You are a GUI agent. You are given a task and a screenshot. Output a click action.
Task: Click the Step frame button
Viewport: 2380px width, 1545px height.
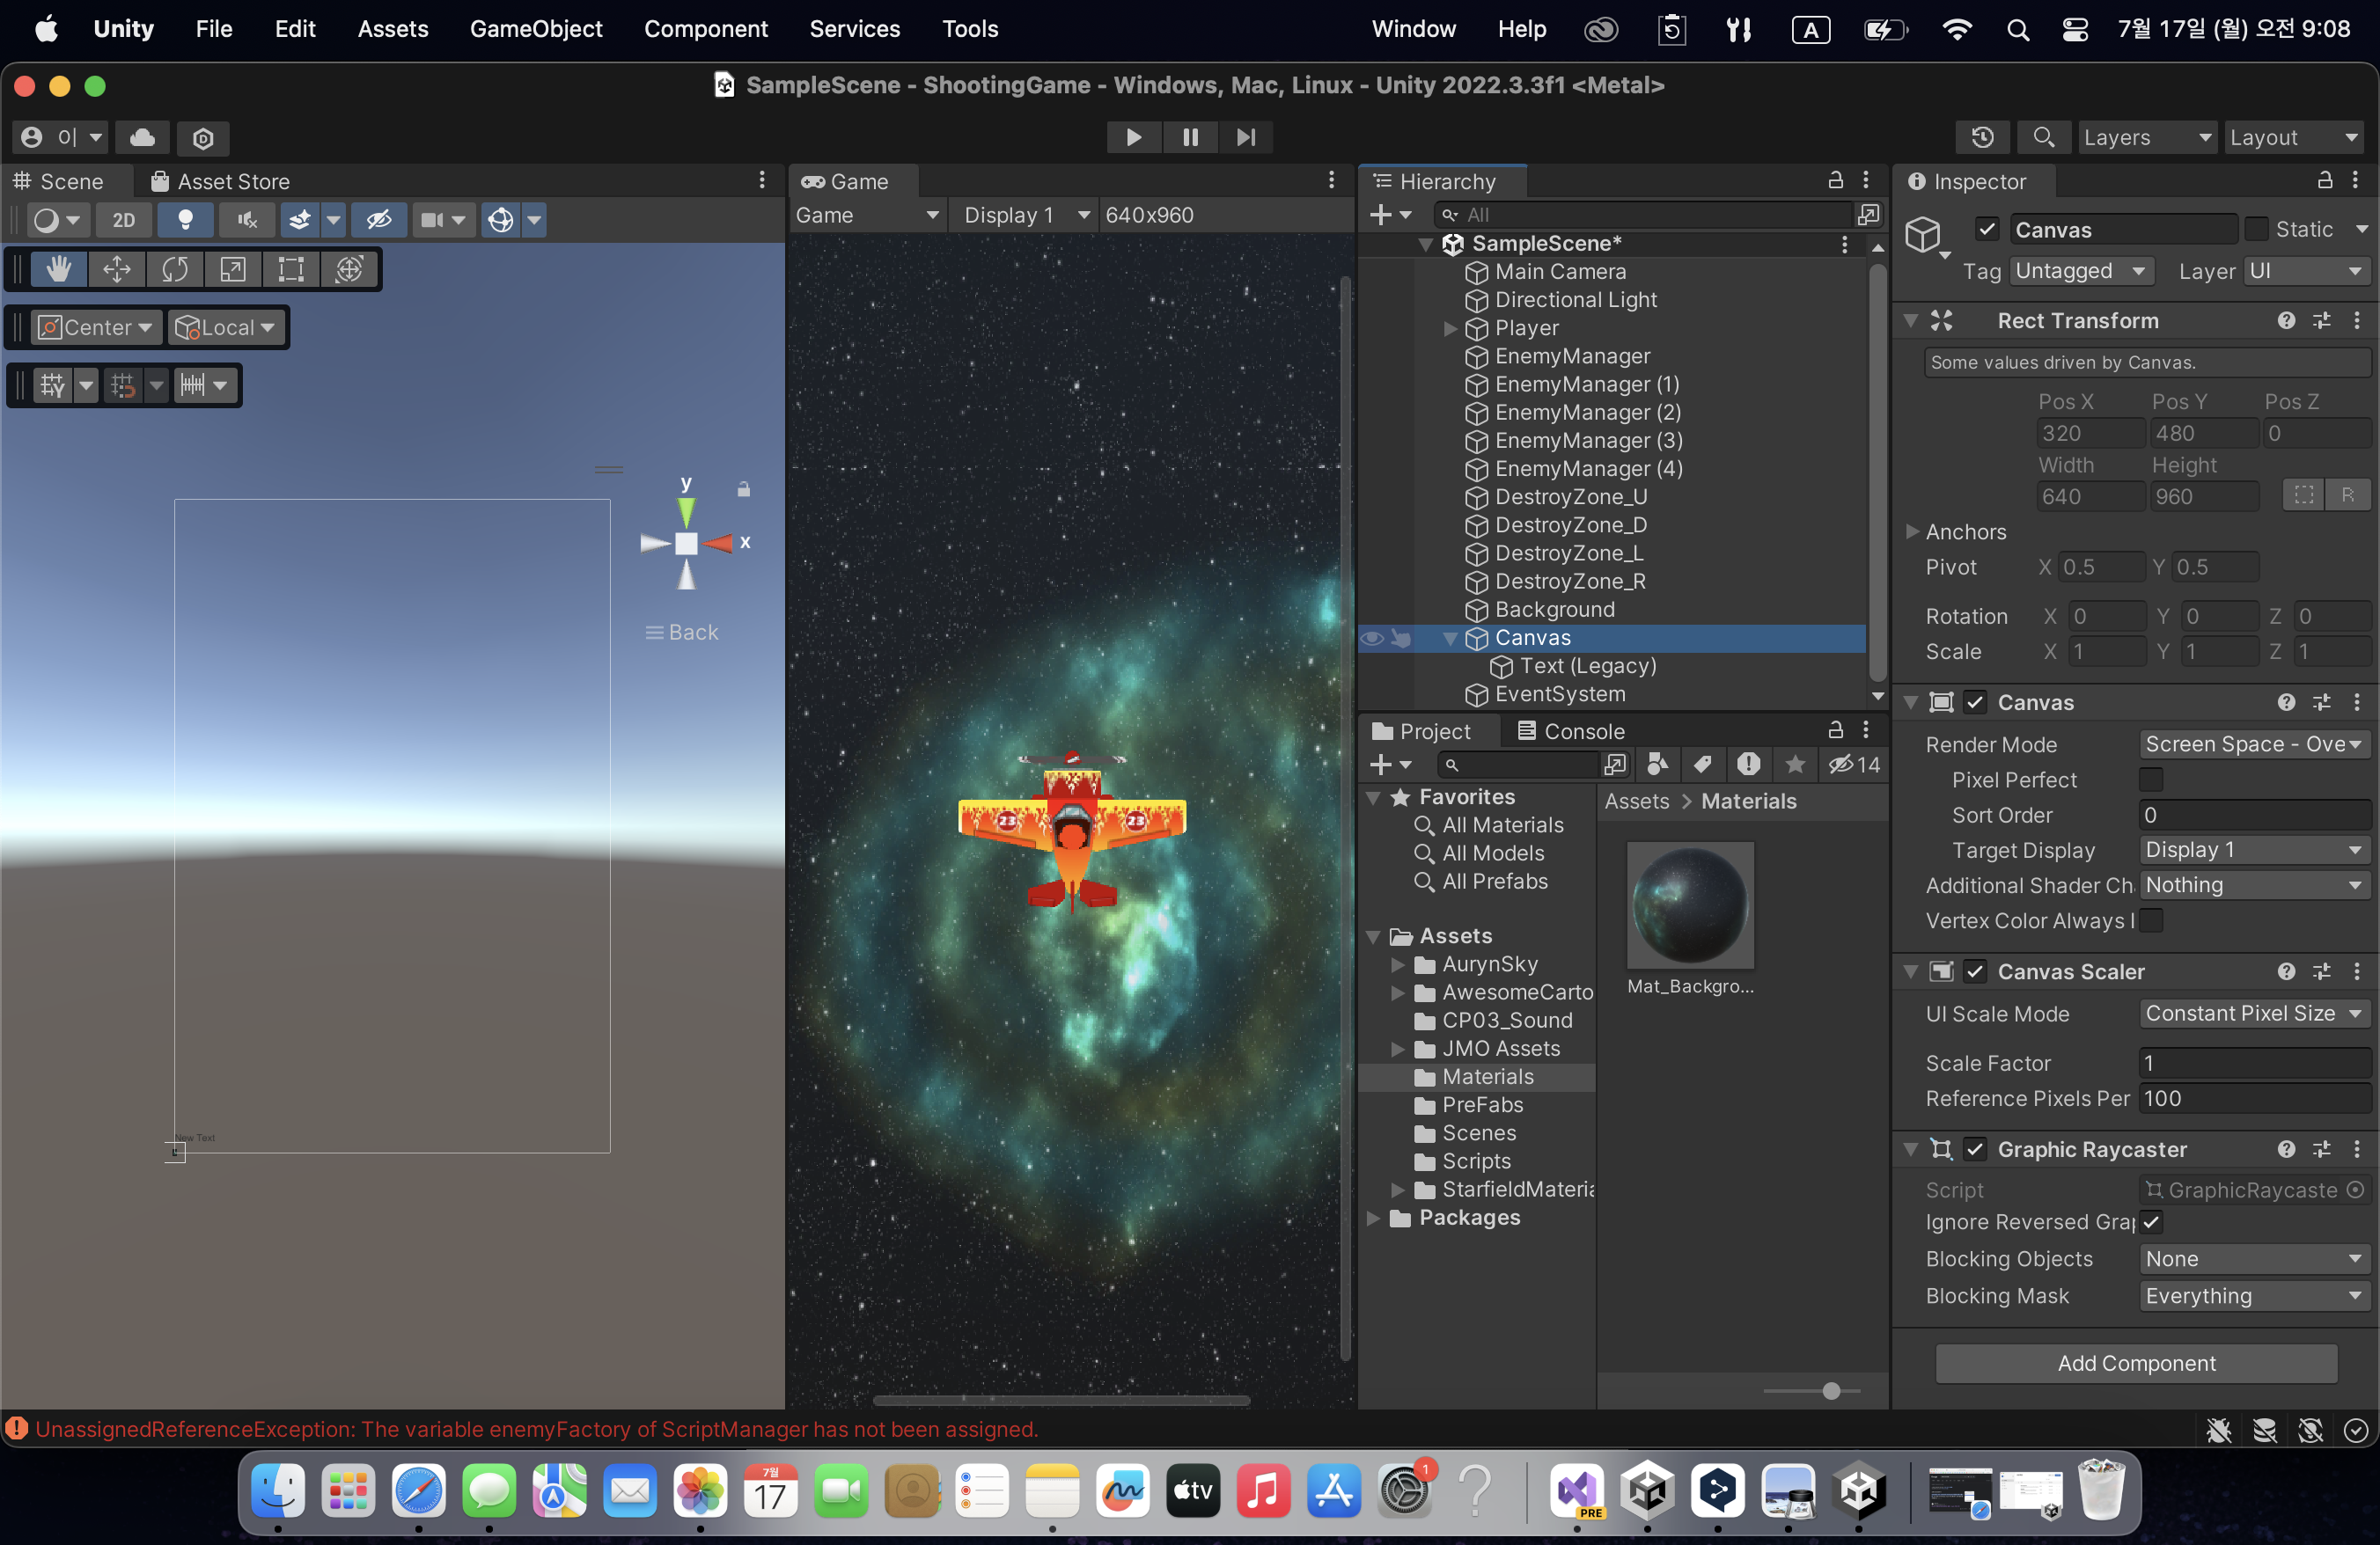tap(1245, 137)
